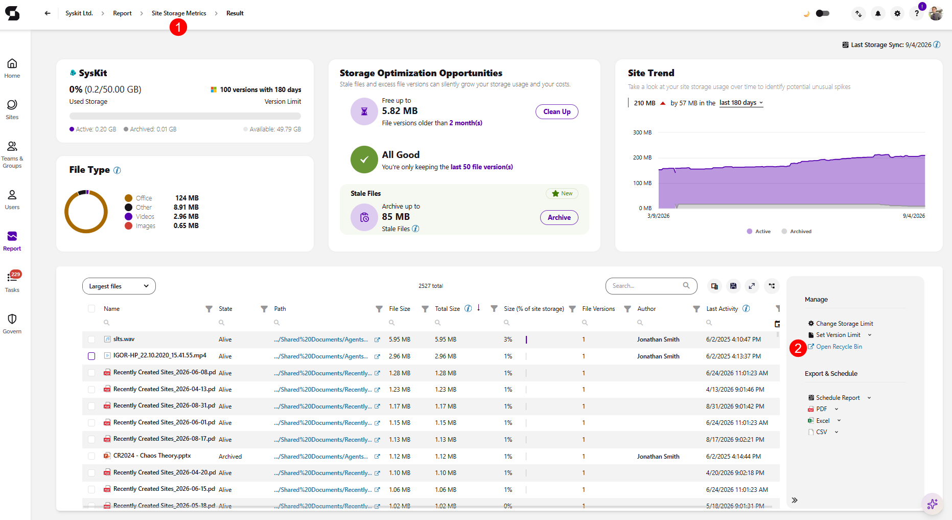Click the search magnifier icon in the search box
952x520 pixels.
(x=686, y=285)
